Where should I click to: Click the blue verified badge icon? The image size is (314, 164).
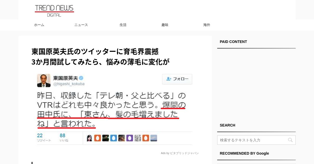pyautogui.click(x=81, y=78)
